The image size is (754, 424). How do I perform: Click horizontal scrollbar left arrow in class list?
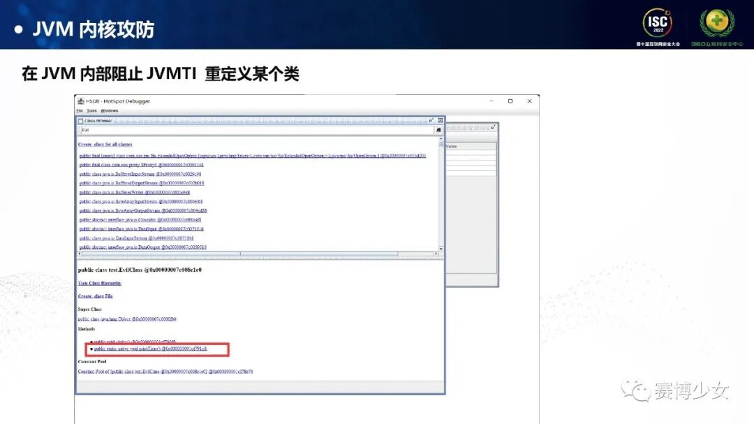[80, 254]
